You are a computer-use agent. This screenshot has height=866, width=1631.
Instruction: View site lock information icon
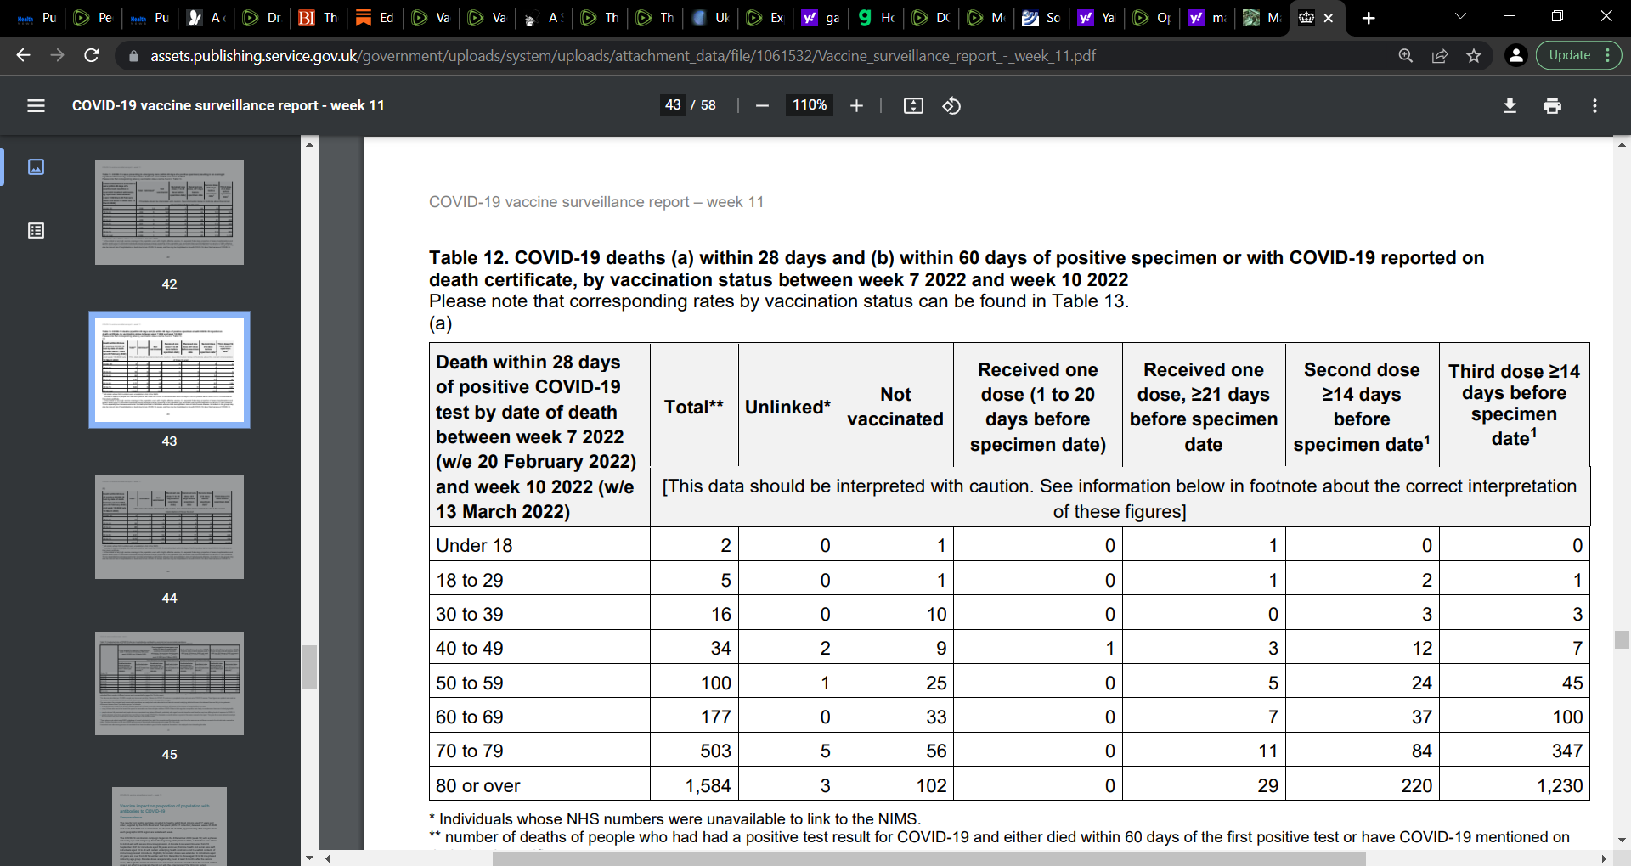pos(133,56)
